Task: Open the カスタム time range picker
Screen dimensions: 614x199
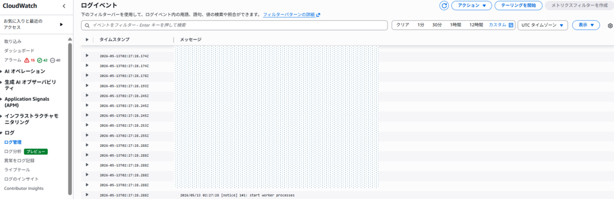Action: click(501, 25)
